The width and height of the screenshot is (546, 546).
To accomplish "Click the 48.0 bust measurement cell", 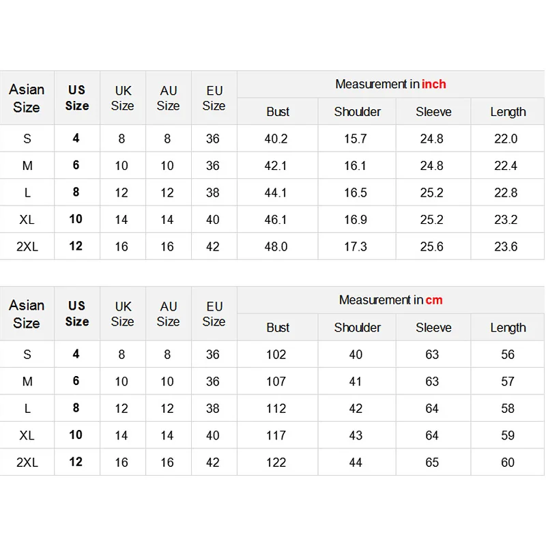I will click(x=276, y=246).
